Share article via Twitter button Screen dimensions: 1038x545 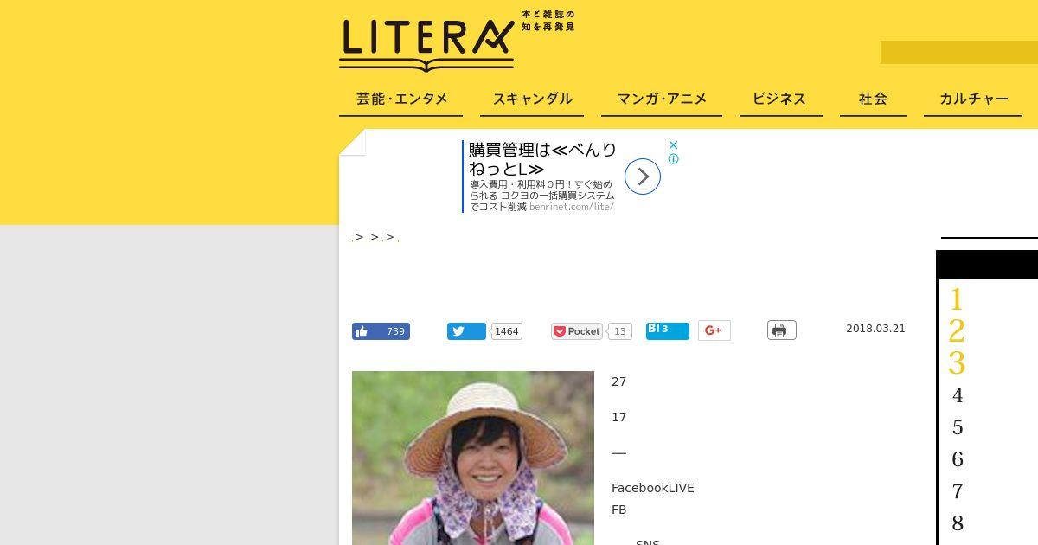pos(466,331)
